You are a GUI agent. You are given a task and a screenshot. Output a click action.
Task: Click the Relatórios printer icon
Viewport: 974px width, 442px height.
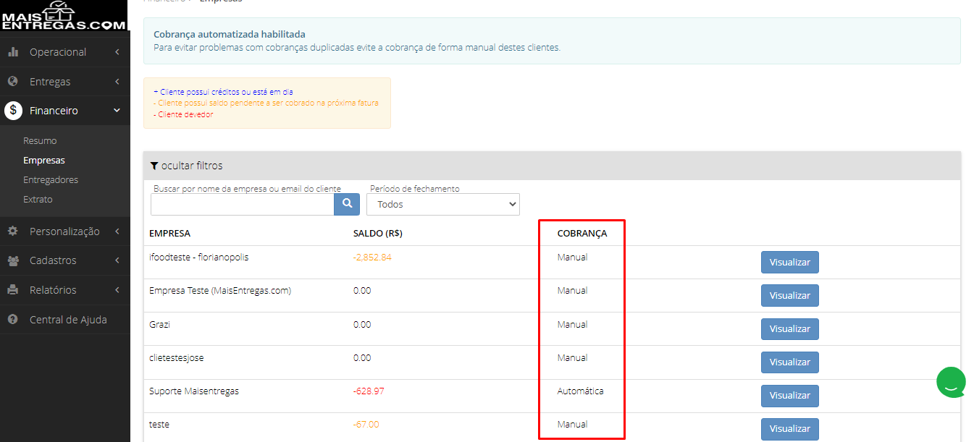click(13, 290)
